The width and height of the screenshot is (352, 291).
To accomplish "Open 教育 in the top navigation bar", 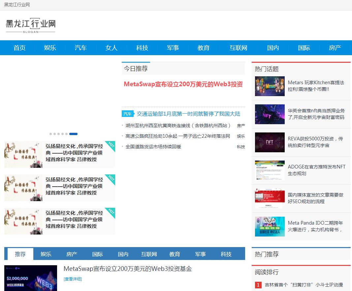I will point(204,48).
